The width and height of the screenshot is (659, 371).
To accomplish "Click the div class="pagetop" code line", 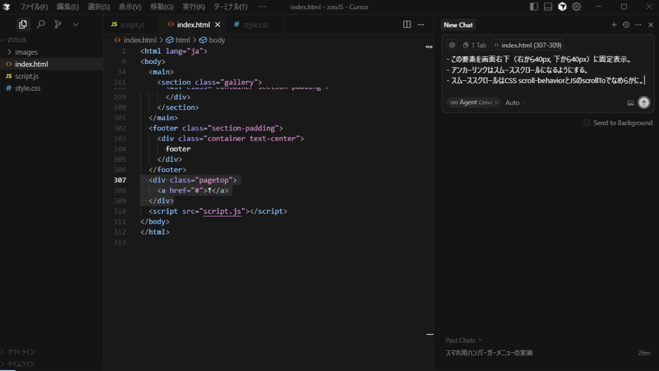I will pos(193,180).
